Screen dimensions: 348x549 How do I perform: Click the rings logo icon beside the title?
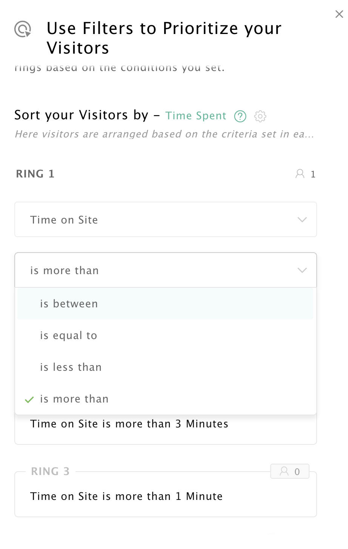[23, 29]
